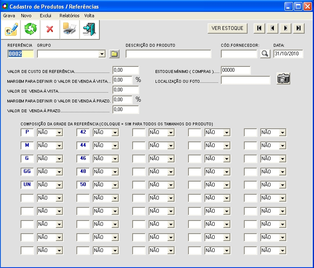Viewport: 314px width, 268px height.
Task: Click the camera photo icon
Action: (283, 78)
